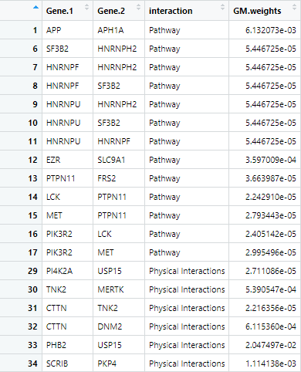301x372 pixels.
Task: Select Physical Interactions cell in row 29
Action: [x=187, y=271]
